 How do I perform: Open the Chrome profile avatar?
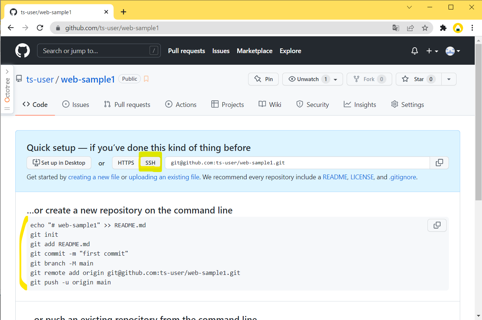pos(458,28)
